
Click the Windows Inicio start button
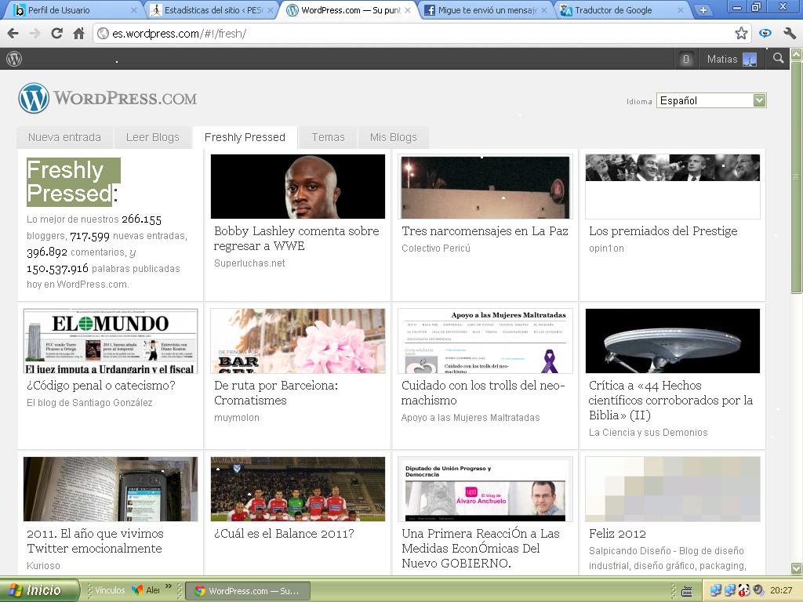[x=39, y=590]
